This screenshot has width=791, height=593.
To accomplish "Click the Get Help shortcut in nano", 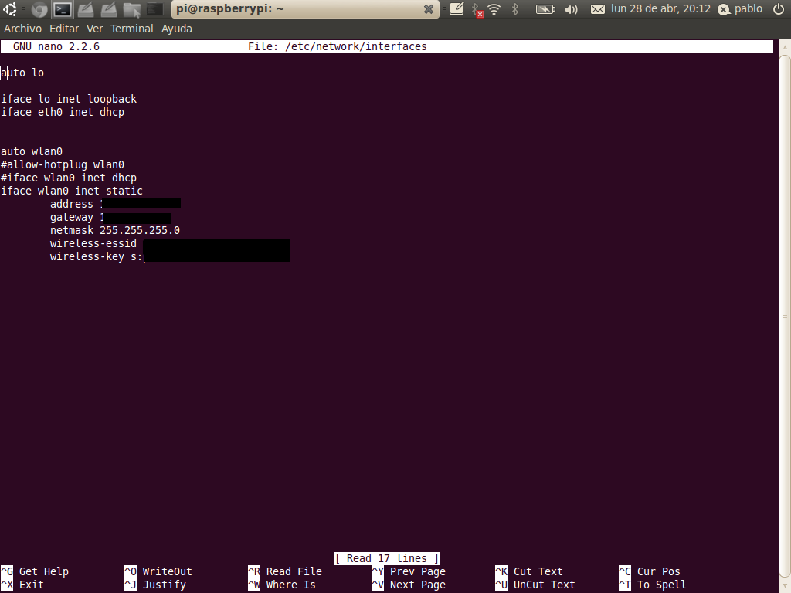I will [x=36, y=571].
